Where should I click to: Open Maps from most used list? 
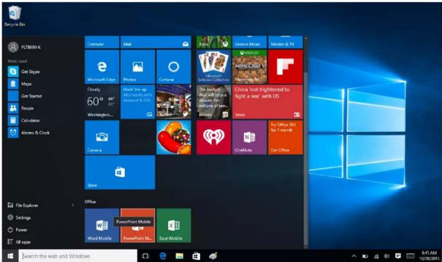pos(20,84)
